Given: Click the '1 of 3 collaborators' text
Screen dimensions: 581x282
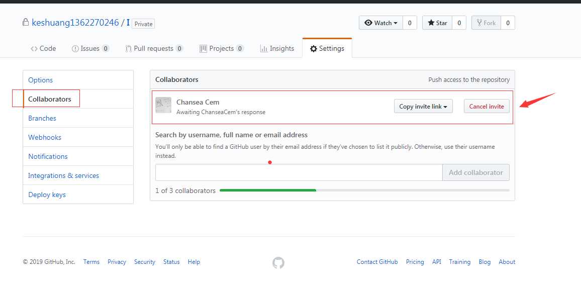Looking at the screenshot, I should pos(185,191).
